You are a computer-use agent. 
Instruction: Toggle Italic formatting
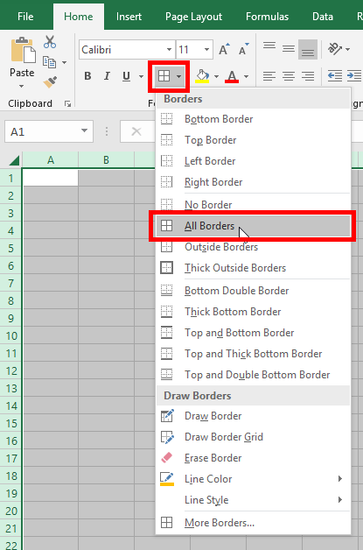(107, 76)
